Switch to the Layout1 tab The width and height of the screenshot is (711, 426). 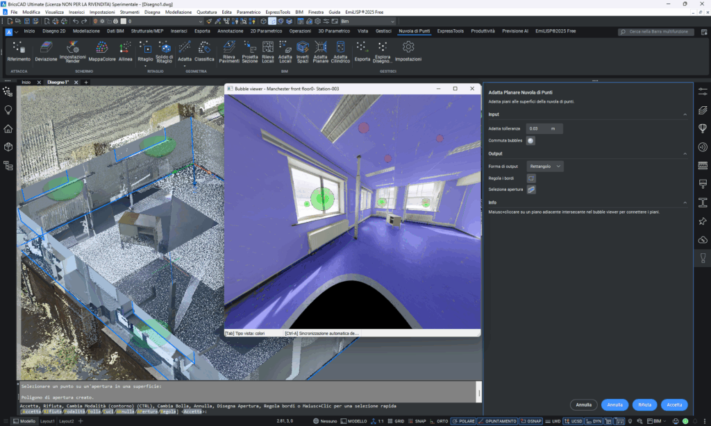coord(47,421)
